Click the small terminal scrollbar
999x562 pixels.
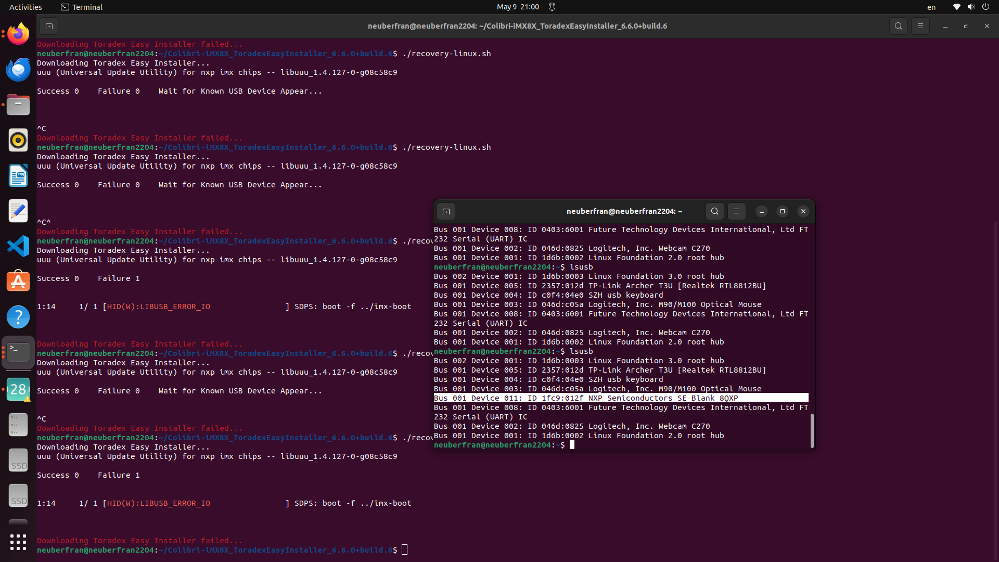pyautogui.click(x=812, y=431)
